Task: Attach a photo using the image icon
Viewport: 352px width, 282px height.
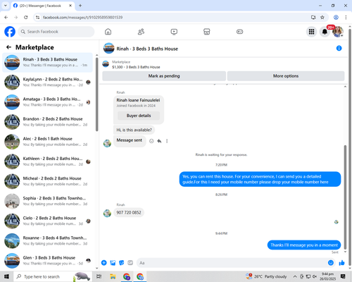Action: pyautogui.click(x=113, y=263)
